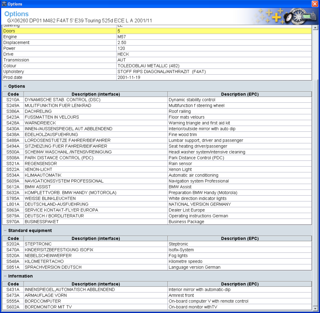Click the REGENSENSOR option

(x=41, y=164)
